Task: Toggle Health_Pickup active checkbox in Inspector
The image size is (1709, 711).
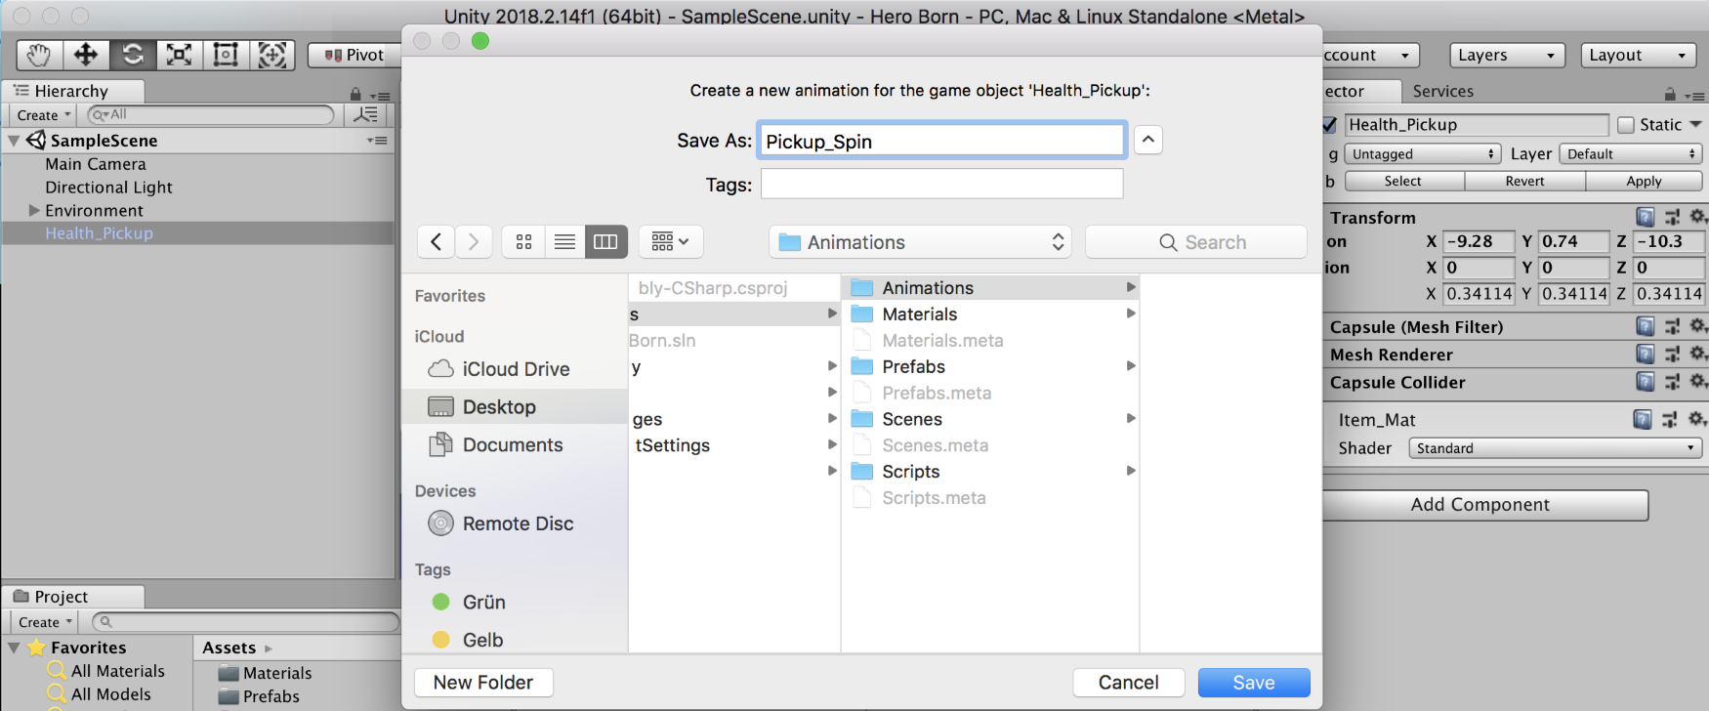Action: click(x=1329, y=125)
